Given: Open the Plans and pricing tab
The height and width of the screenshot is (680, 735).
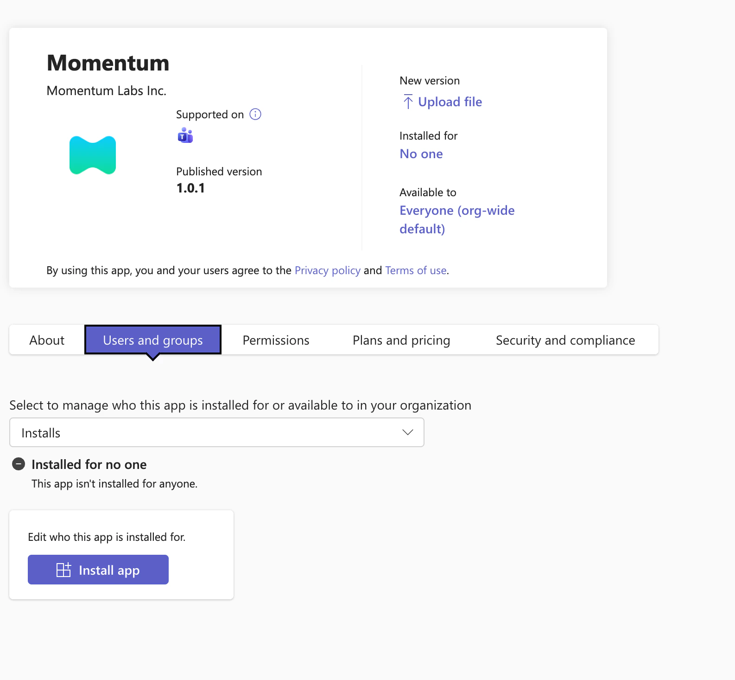Looking at the screenshot, I should (401, 340).
